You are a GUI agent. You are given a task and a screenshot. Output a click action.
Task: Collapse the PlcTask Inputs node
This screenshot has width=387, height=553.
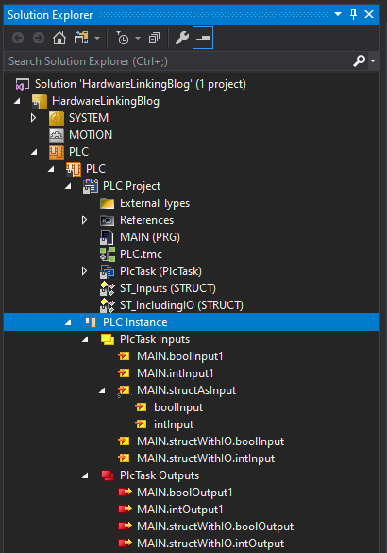pos(85,339)
